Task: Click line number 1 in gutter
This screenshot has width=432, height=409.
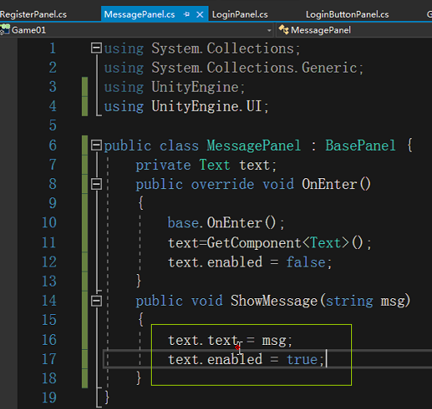Action: pos(53,48)
